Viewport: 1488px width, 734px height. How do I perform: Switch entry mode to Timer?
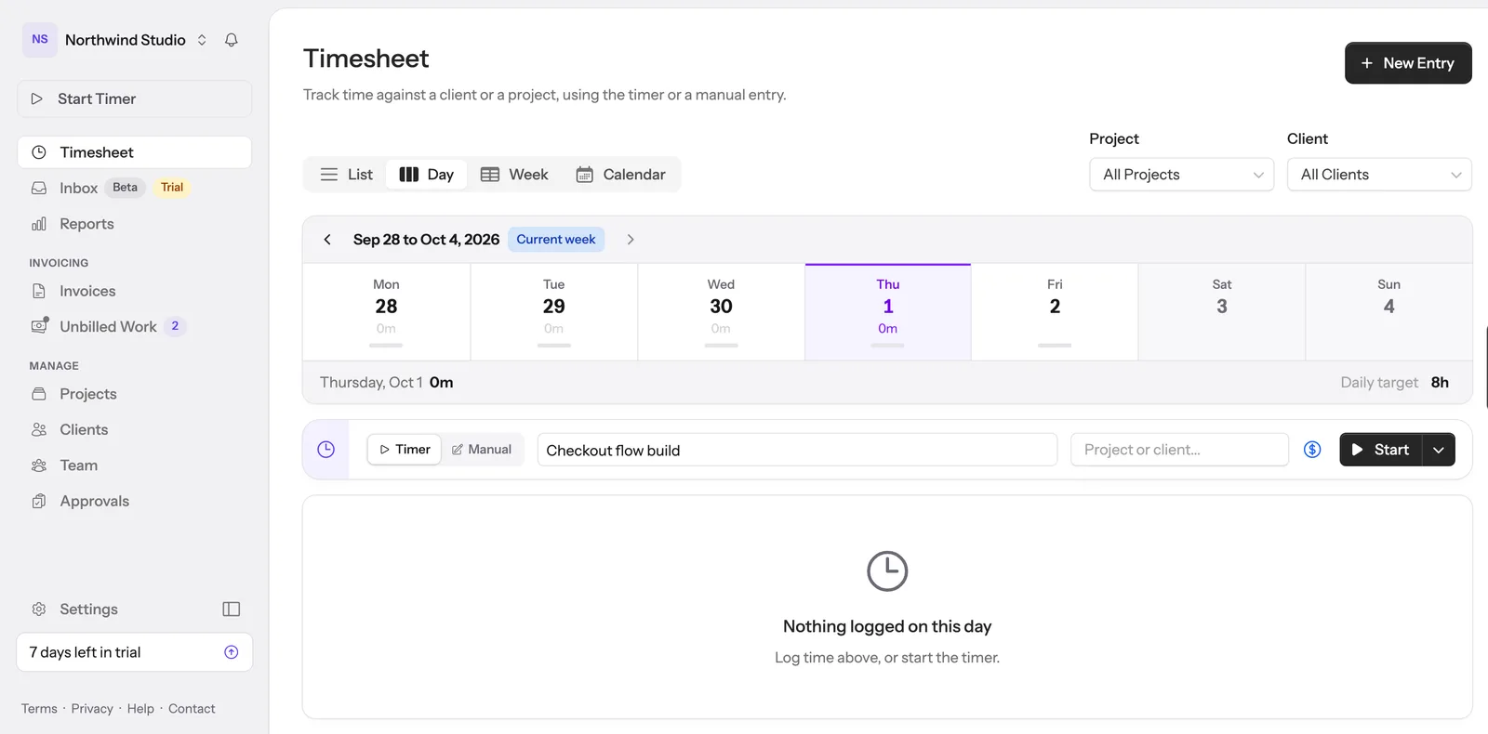pos(405,450)
